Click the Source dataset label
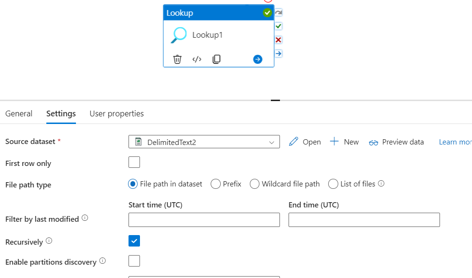 pos(30,142)
